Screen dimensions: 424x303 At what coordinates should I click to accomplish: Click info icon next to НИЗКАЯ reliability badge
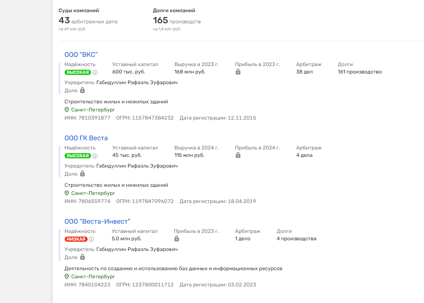(x=91, y=239)
